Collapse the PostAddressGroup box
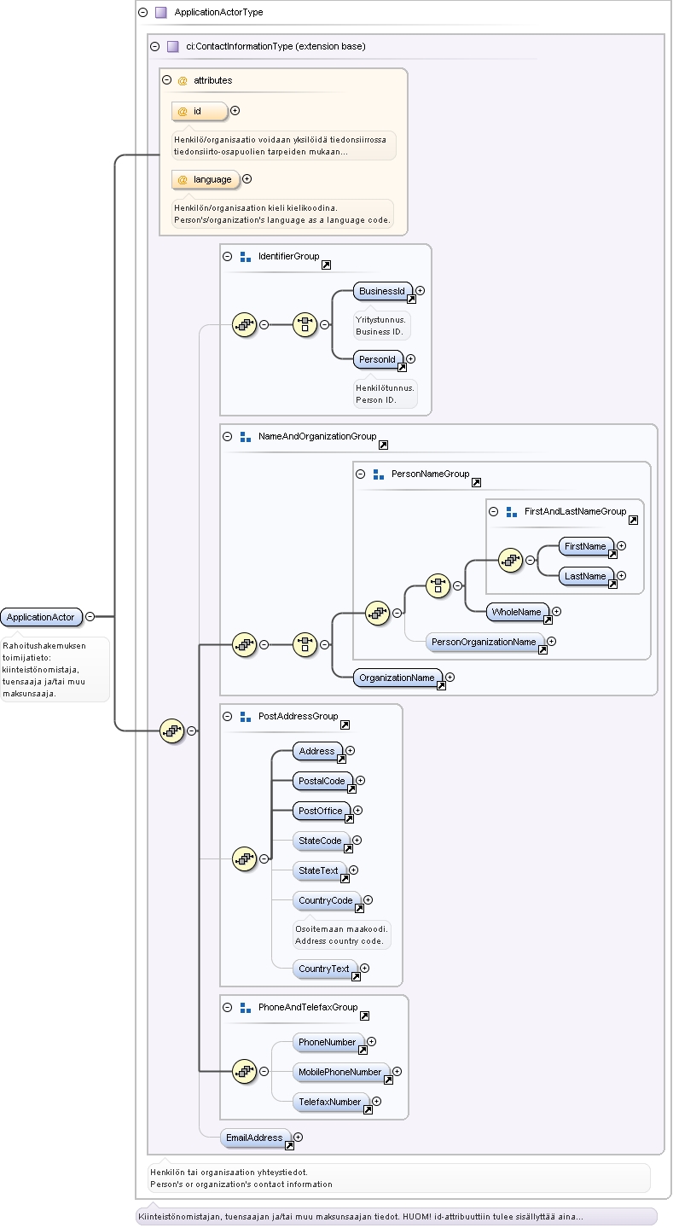Image resolution: width=673 pixels, height=1228 pixels. tap(228, 716)
